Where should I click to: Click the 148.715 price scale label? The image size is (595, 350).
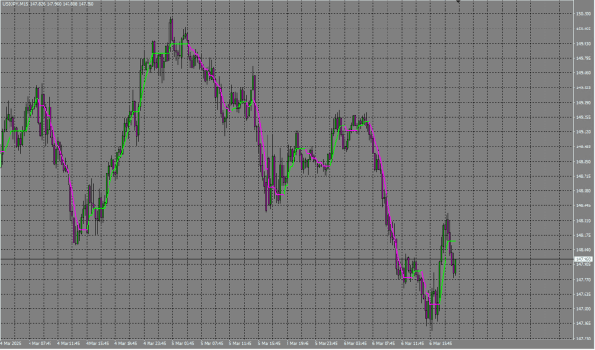(584, 176)
